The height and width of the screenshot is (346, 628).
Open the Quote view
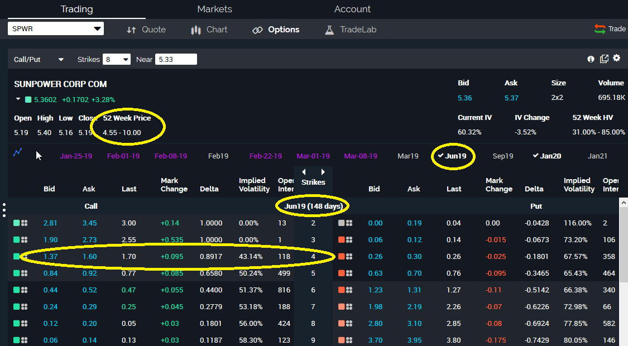[x=146, y=30]
